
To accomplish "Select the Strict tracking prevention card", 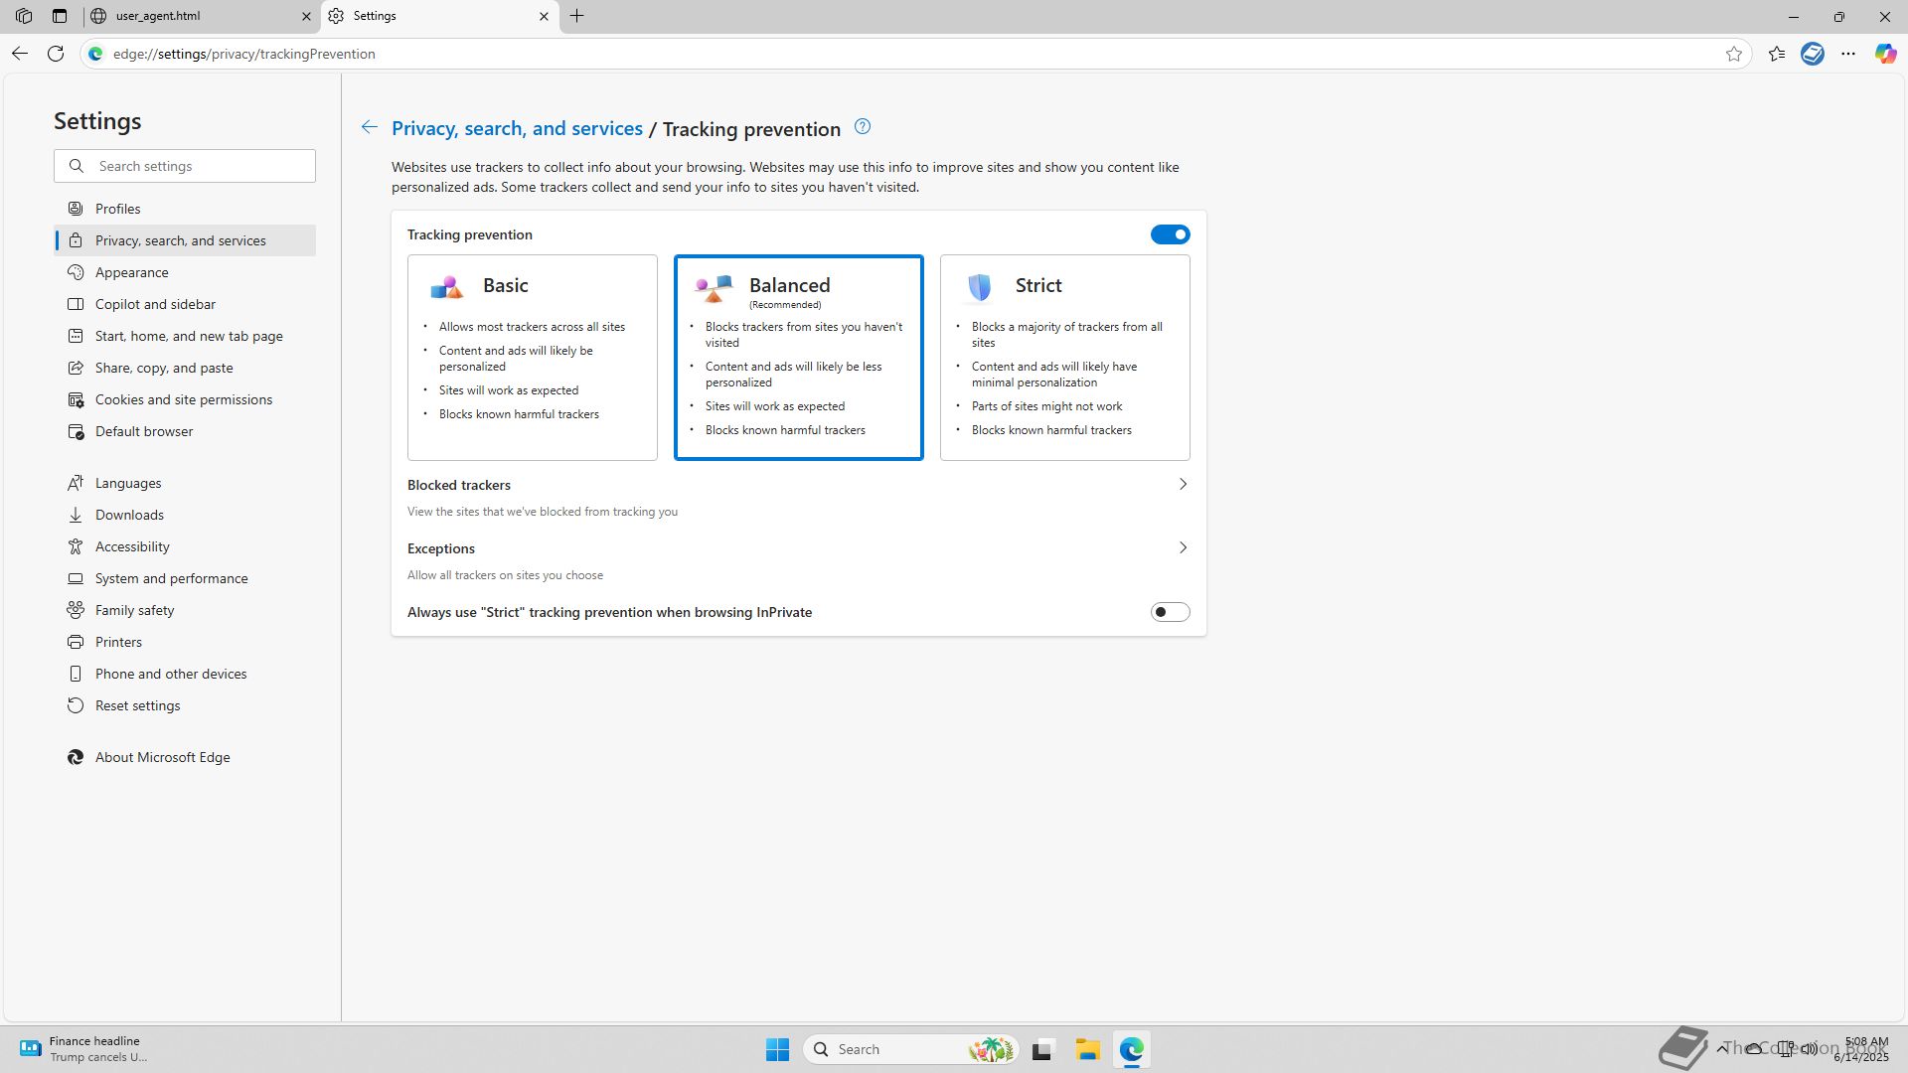I will 1064,358.
